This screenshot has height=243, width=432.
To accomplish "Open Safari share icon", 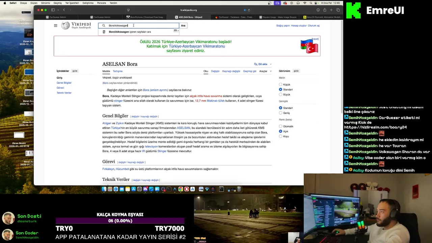I will point(325,10).
